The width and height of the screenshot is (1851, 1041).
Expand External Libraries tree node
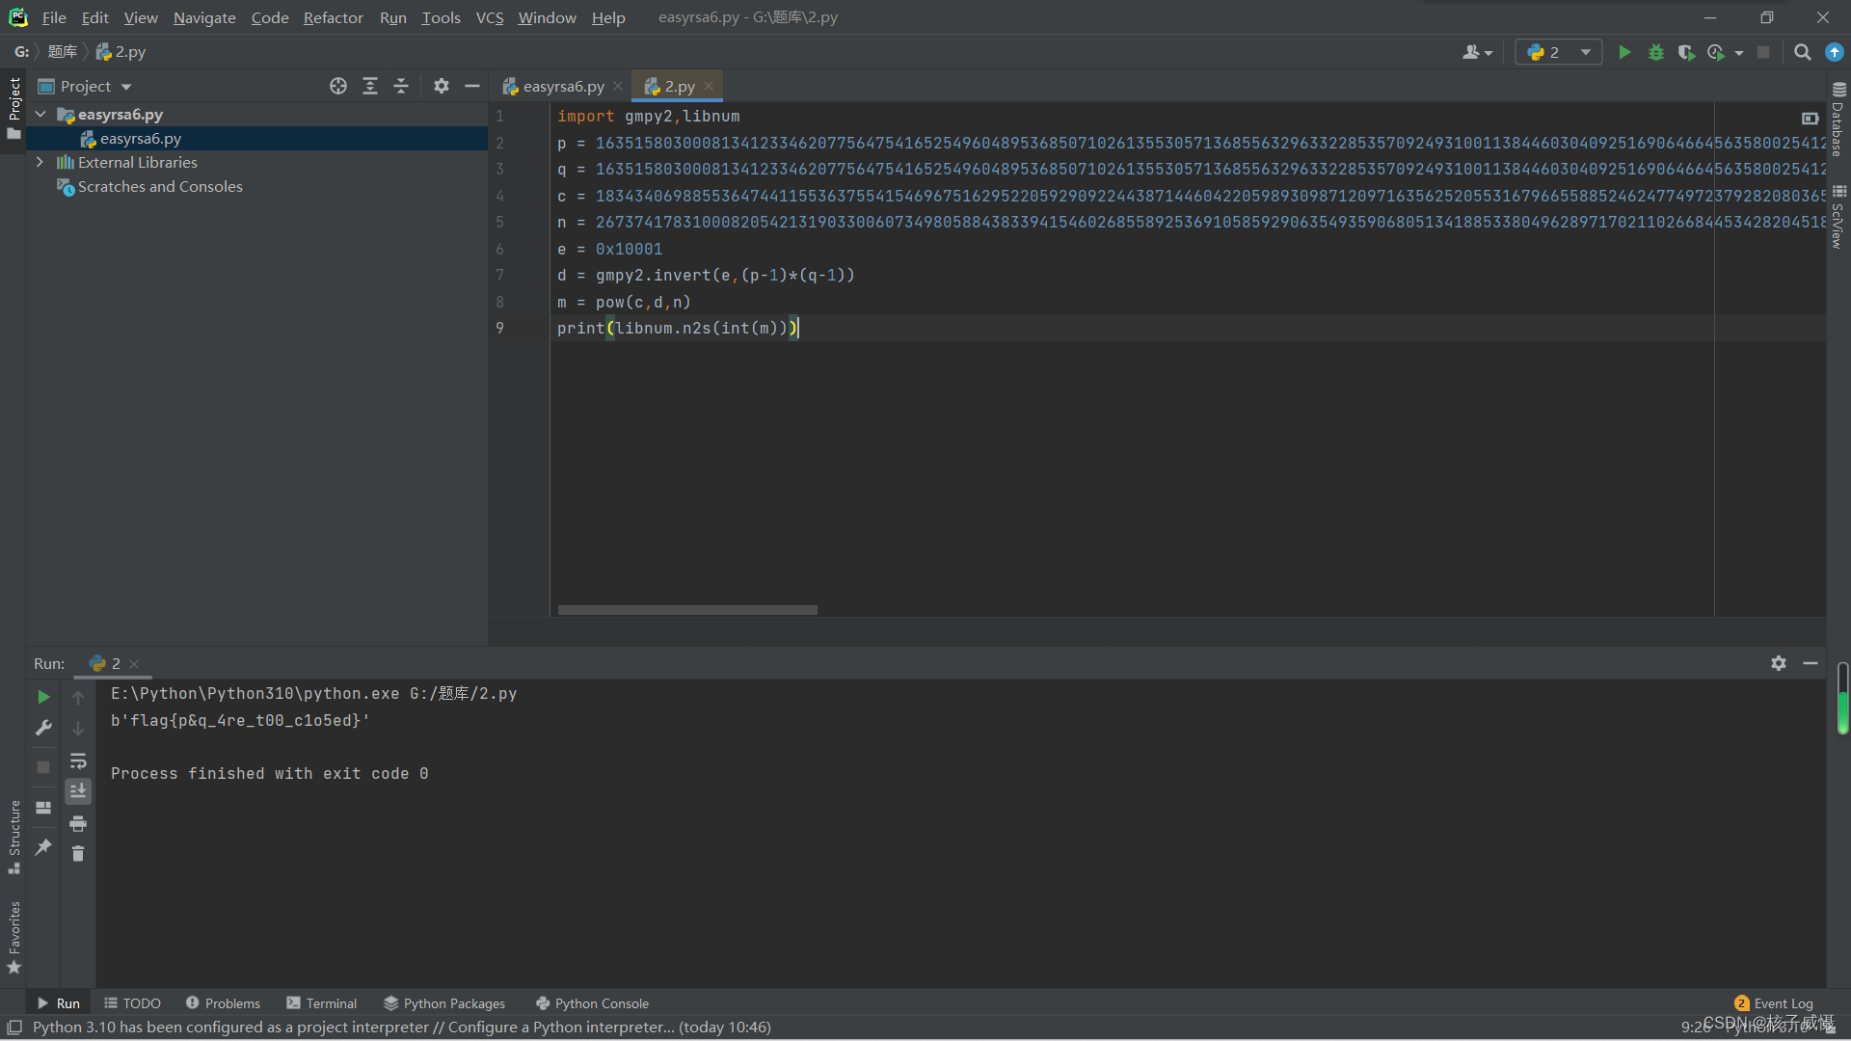[x=40, y=162]
